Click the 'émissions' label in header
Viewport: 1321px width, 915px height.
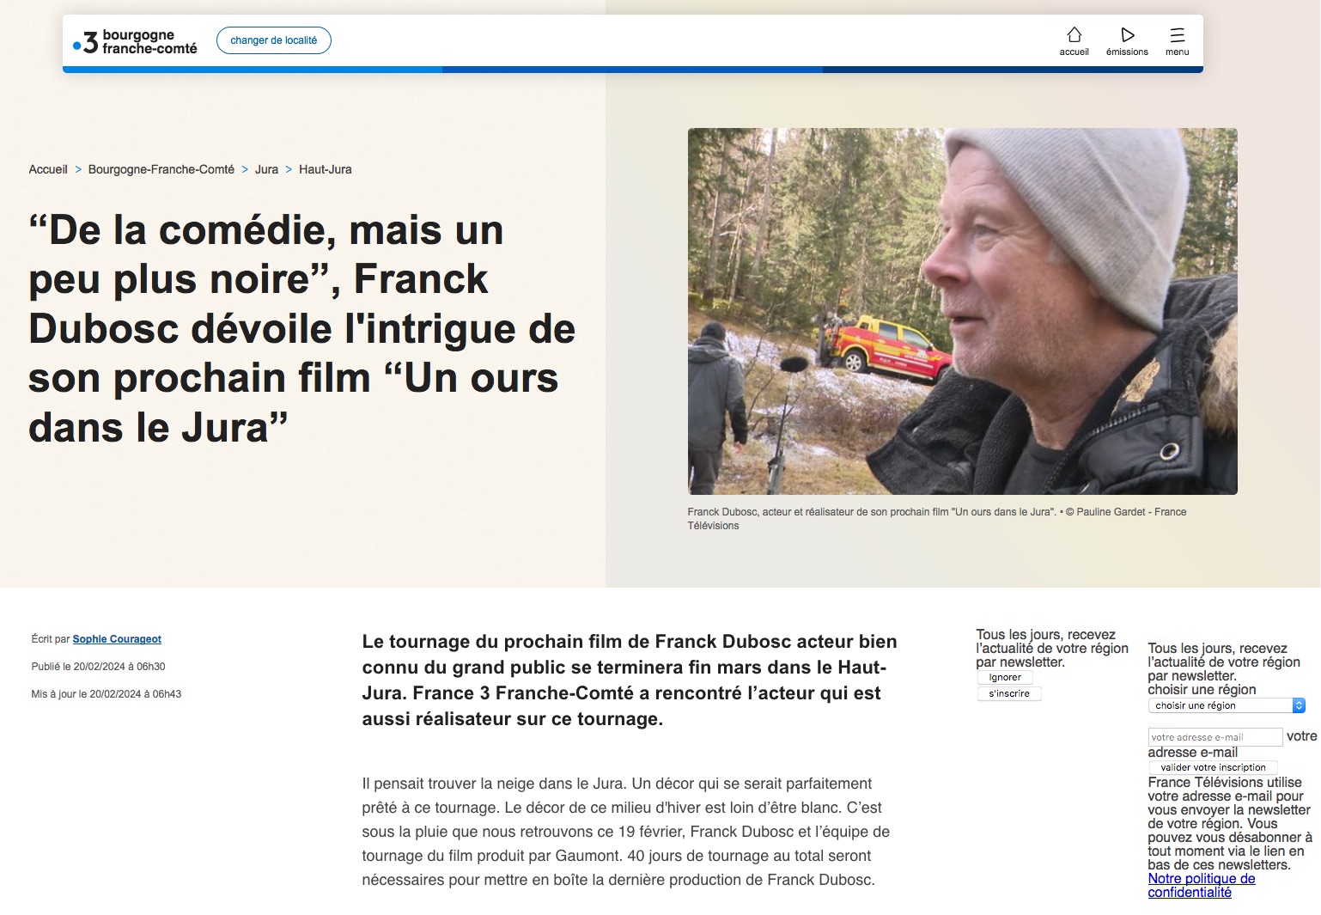(x=1127, y=52)
